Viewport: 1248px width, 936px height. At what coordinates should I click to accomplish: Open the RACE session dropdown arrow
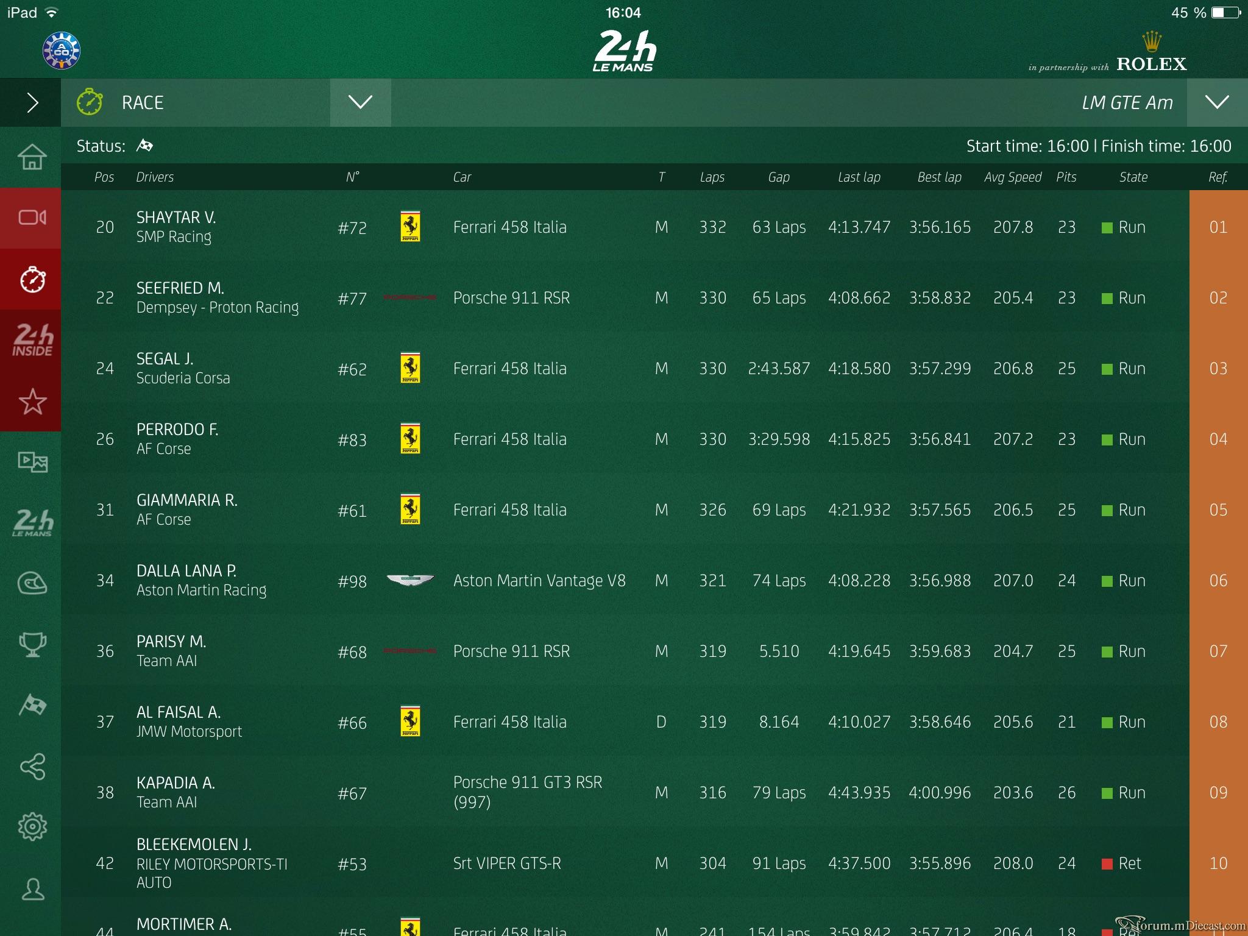click(x=360, y=102)
